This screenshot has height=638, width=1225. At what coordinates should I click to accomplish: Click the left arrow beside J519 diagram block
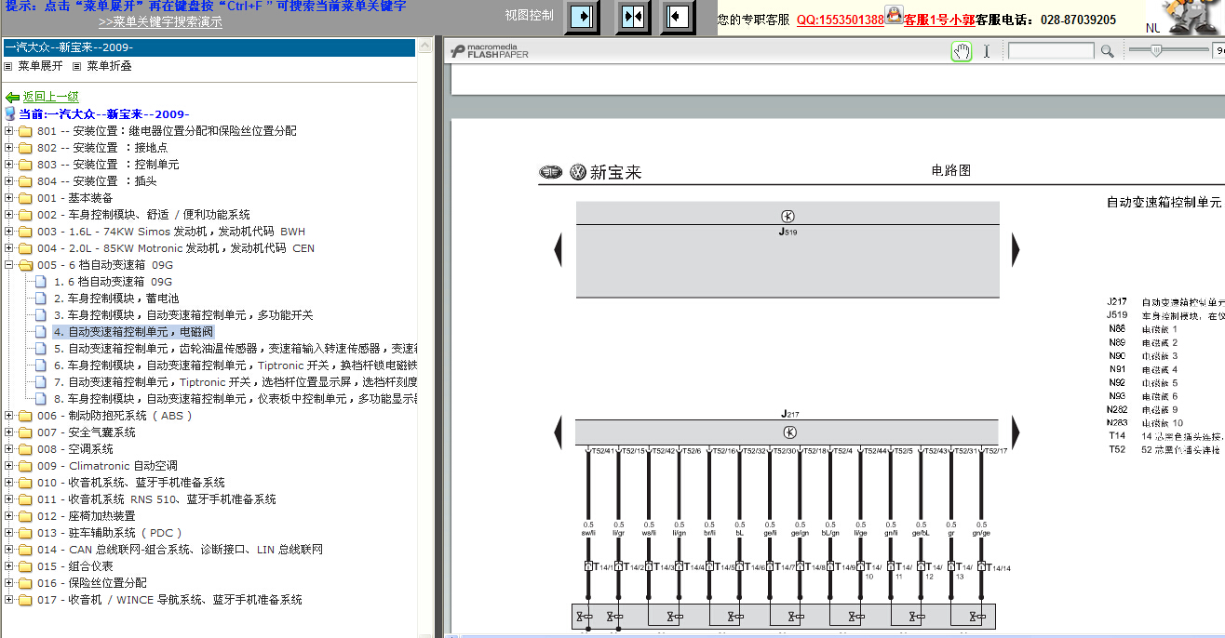tap(559, 249)
